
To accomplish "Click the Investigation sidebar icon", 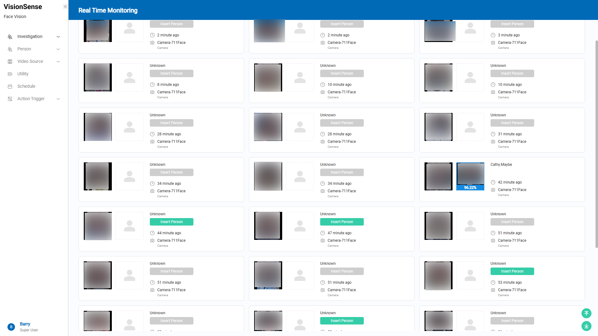I will 10,37.
